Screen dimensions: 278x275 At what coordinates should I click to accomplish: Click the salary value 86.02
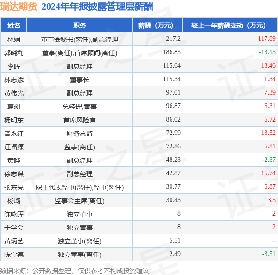tap(173, 119)
